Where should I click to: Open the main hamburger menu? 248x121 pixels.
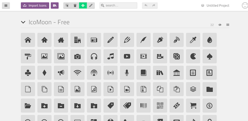click(x=6, y=5)
